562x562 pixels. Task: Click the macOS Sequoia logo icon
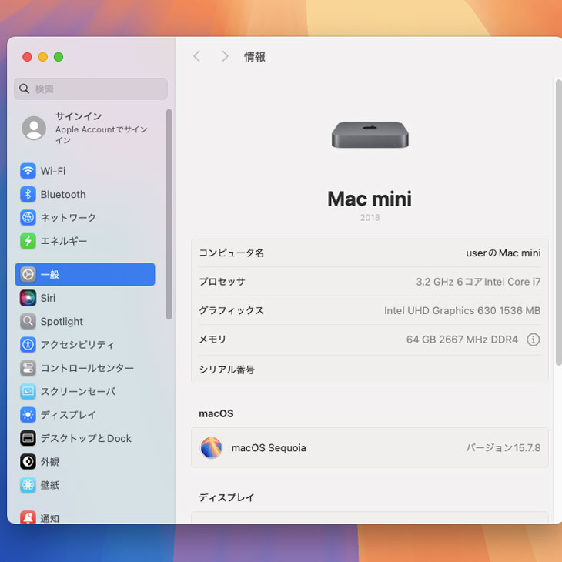[x=211, y=447]
